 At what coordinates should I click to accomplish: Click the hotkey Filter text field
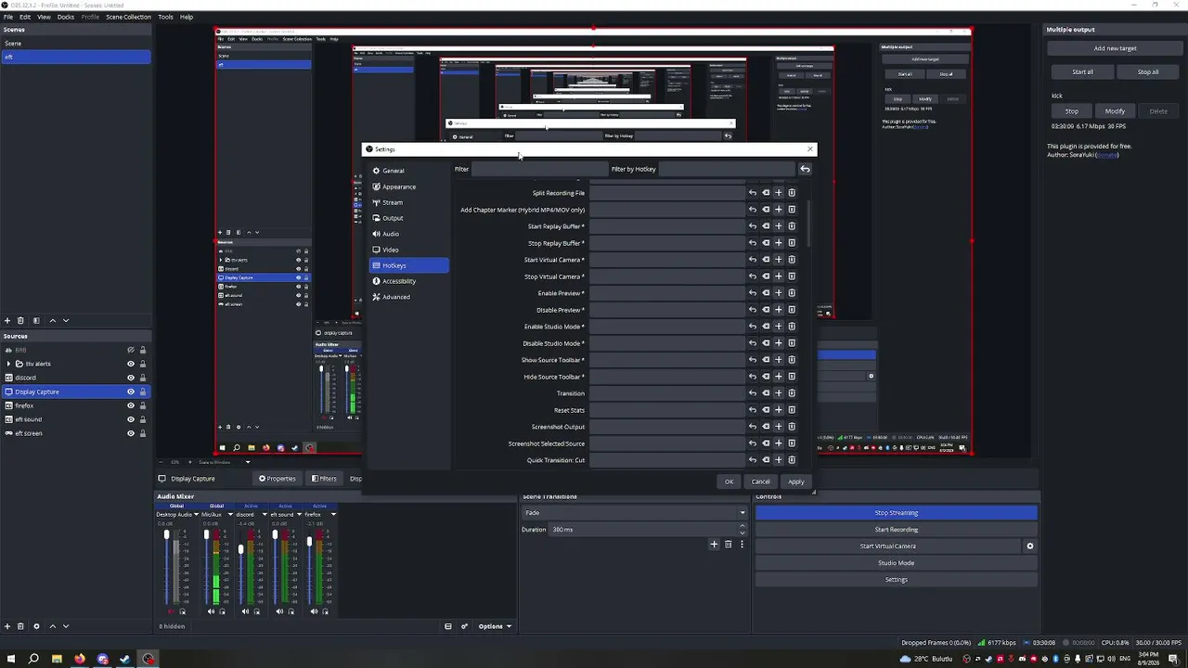pyautogui.click(x=539, y=169)
